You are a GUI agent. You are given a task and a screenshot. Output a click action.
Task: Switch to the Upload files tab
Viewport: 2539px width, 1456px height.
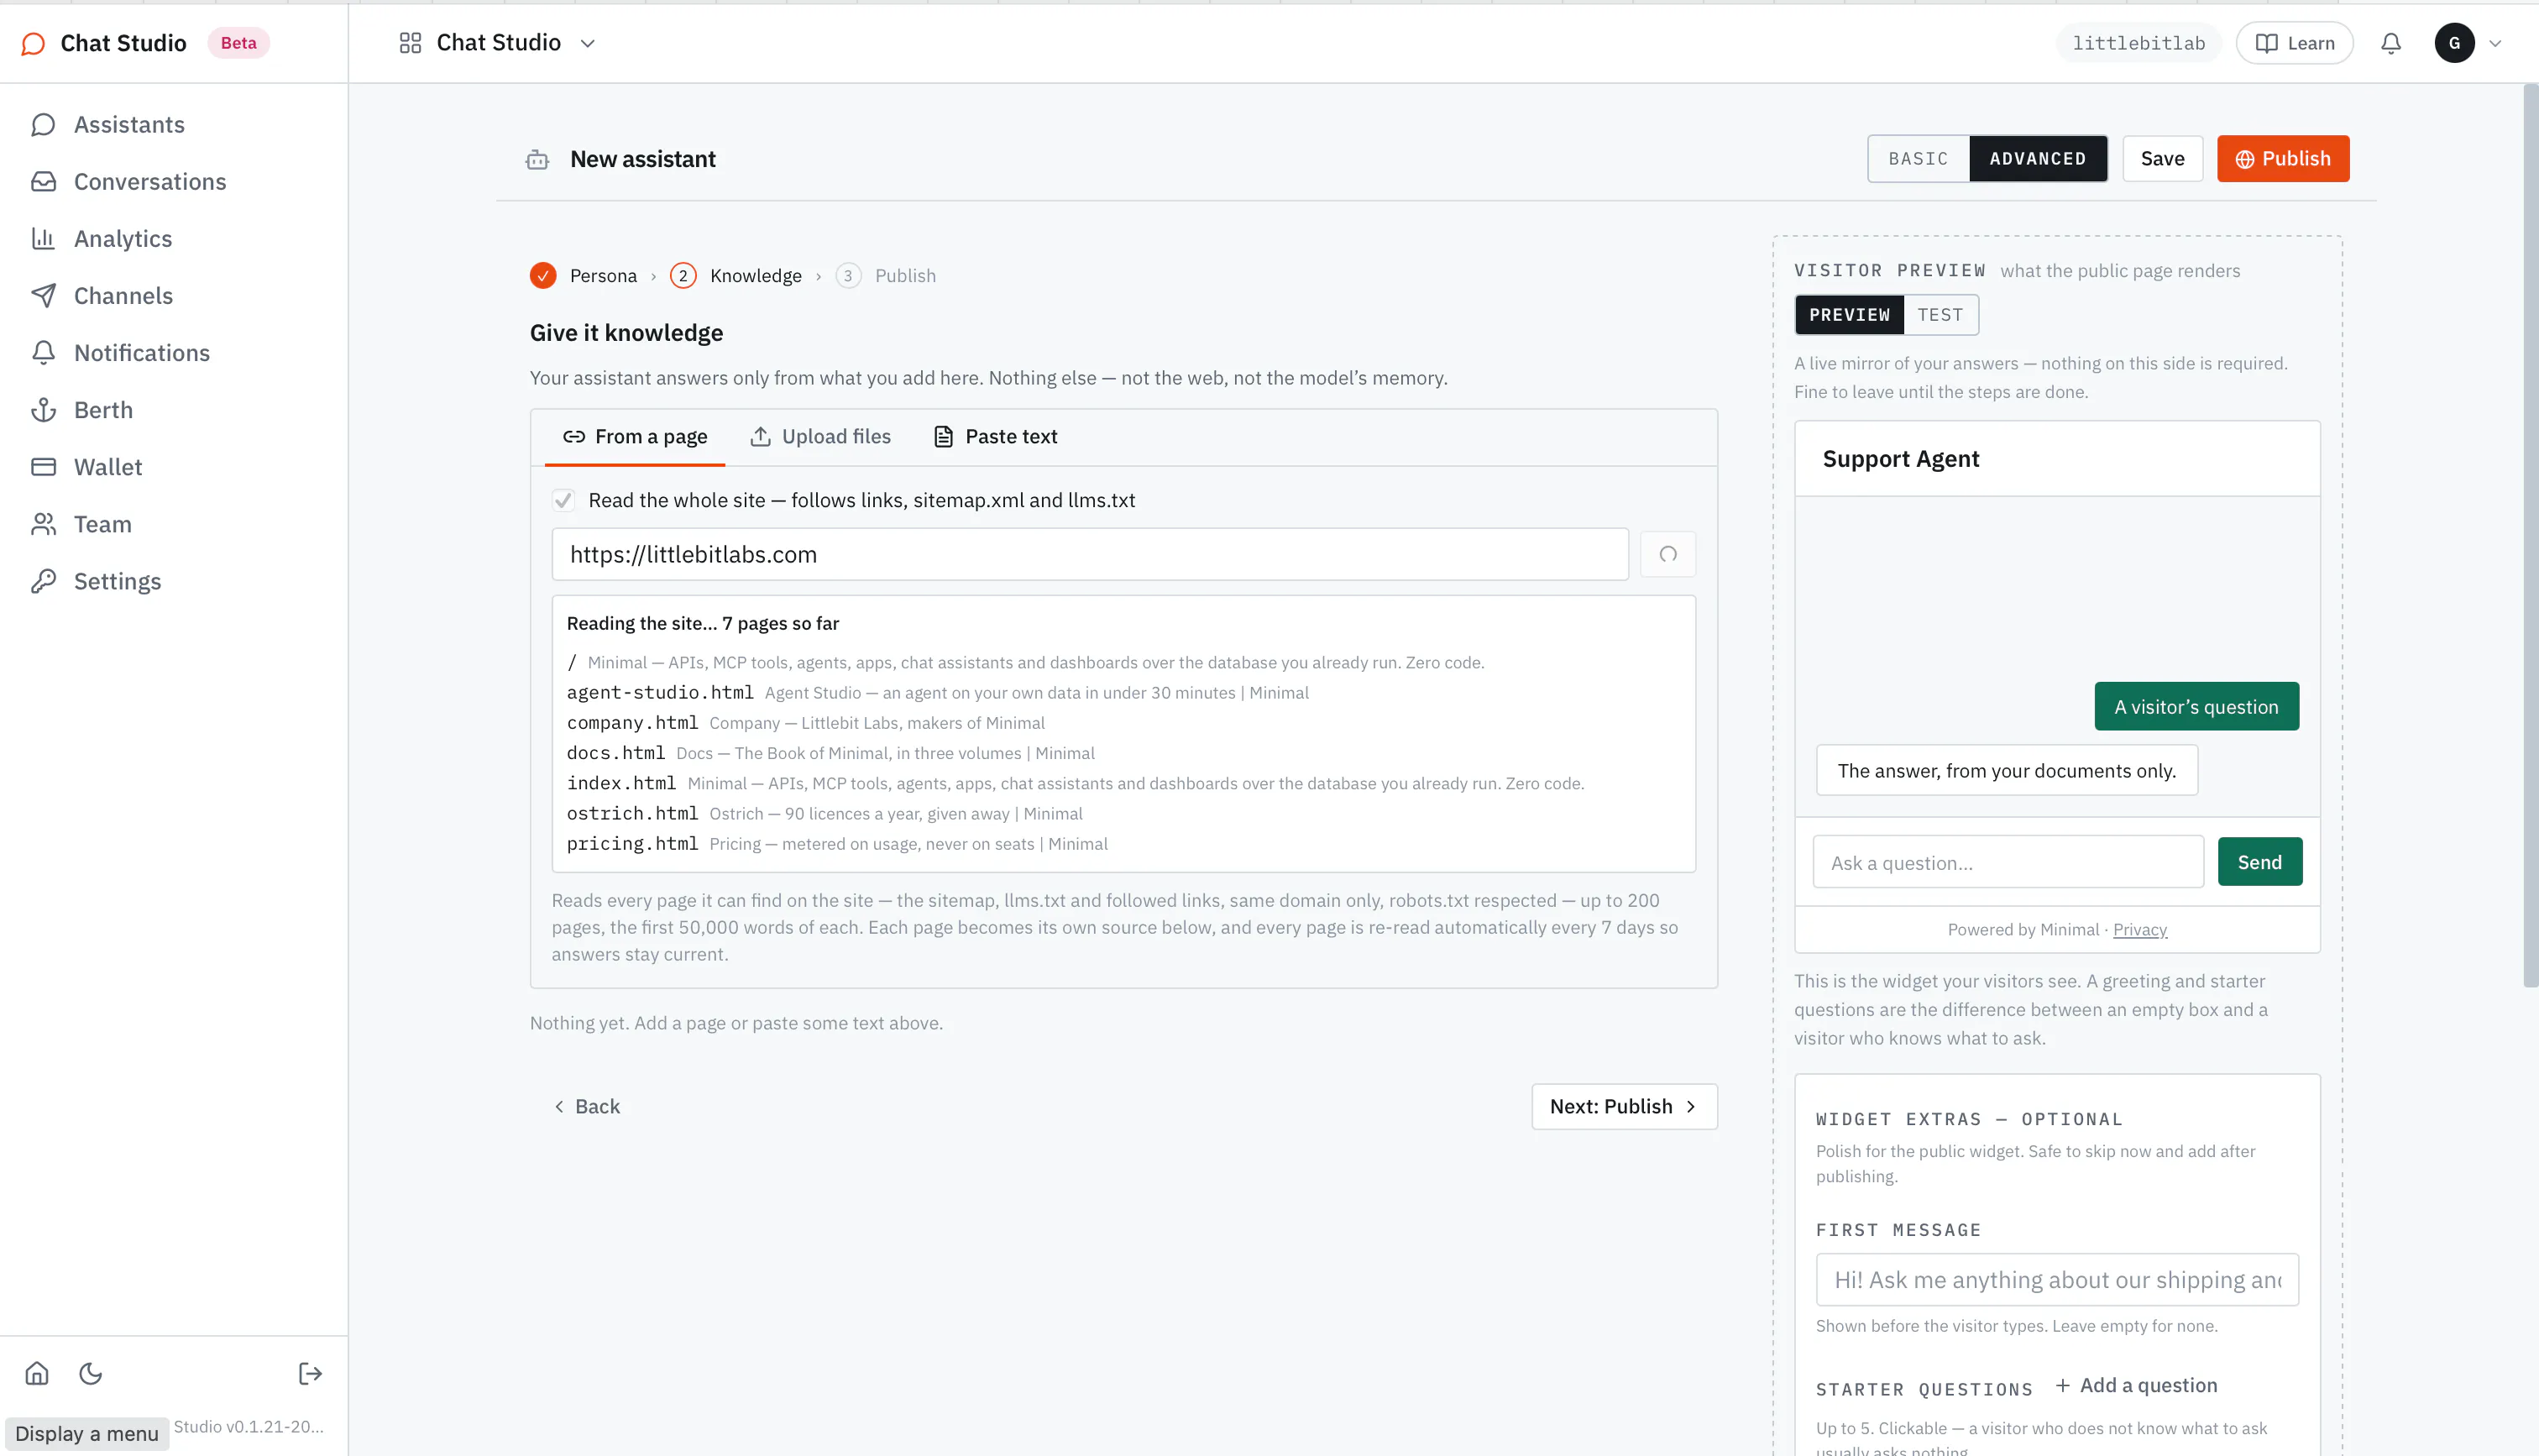point(820,437)
